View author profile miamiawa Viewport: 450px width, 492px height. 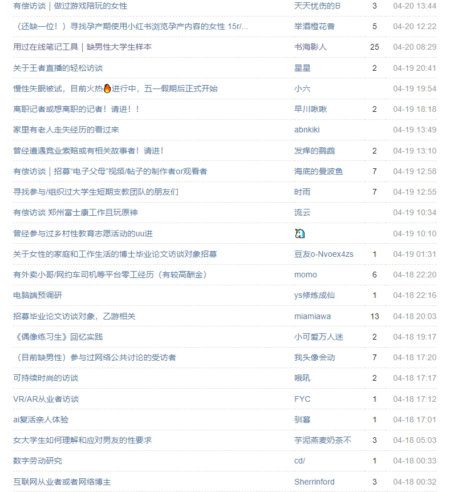point(313,316)
